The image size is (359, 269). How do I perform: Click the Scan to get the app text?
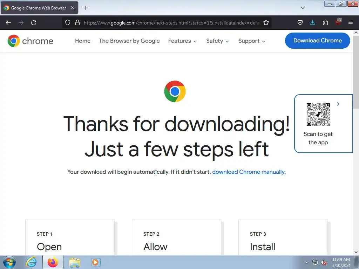(318, 138)
